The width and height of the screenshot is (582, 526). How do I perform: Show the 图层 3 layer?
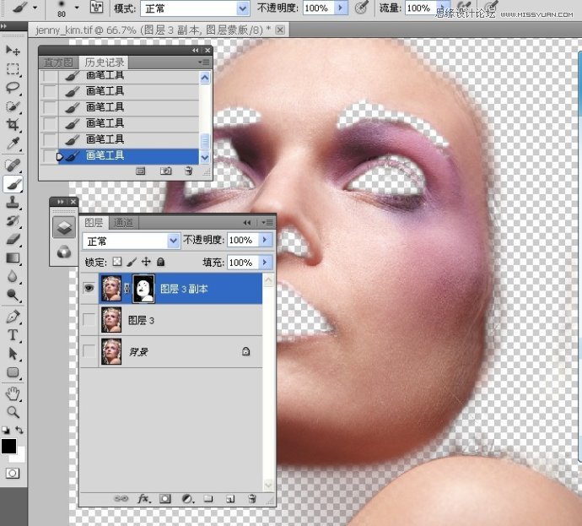click(89, 320)
